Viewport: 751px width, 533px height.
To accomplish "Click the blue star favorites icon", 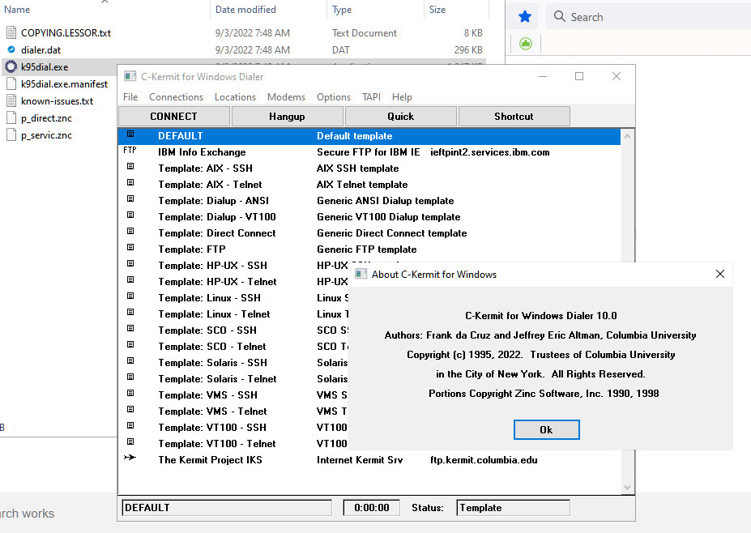I will click(525, 17).
